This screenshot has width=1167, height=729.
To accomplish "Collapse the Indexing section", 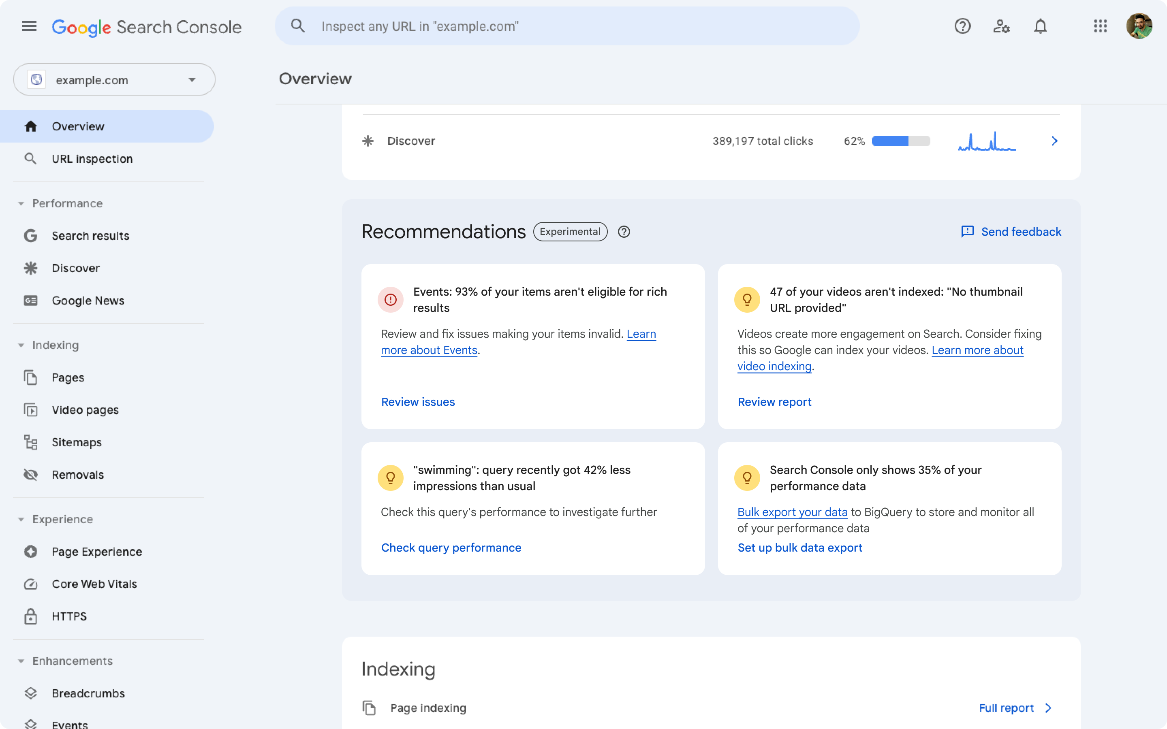I will coord(21,344).
